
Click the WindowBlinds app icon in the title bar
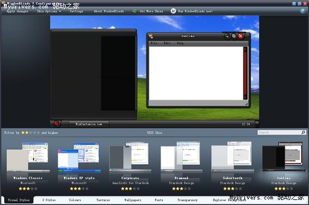coord(3,3)
